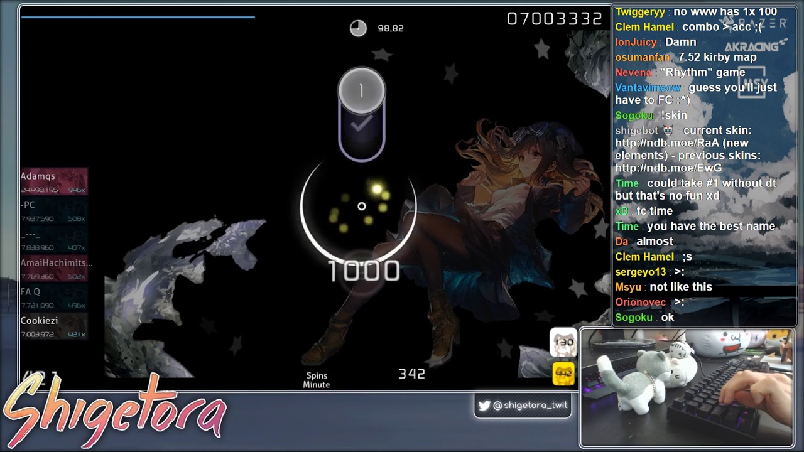Click the score counter 07003332
The width and height of the screenshot is (804, 452).
pyautogui.click(x=555, y=19)
